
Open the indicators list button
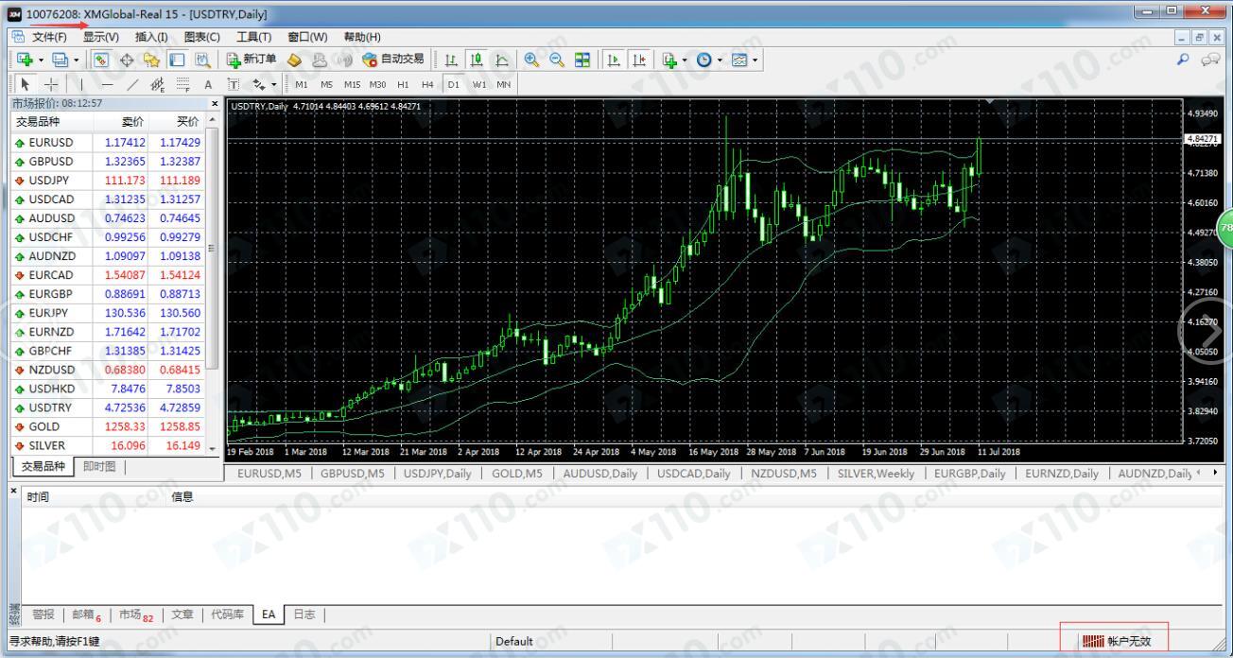pos(668,60)
